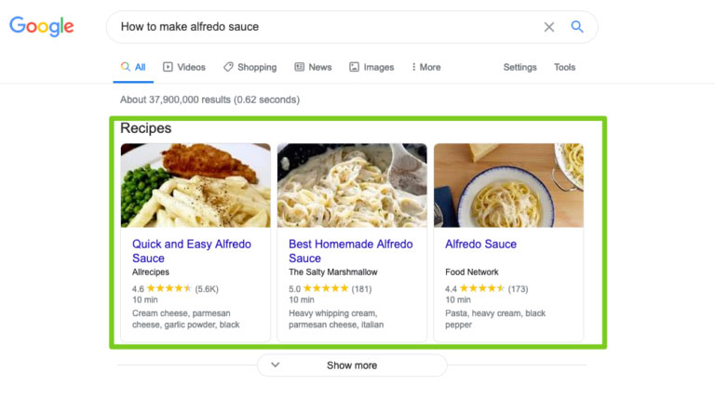Switch to the Shopping results tab
The width and height of the screenshot is (715, 398).
point(250,67)
